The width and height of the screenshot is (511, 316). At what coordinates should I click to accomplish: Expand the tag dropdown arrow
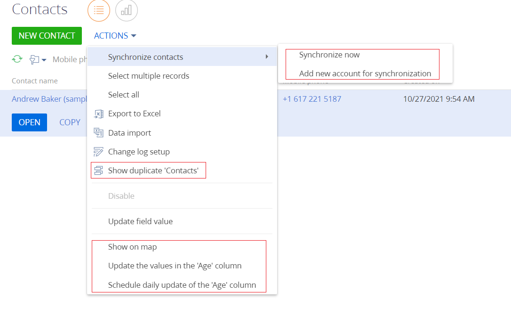44,60
